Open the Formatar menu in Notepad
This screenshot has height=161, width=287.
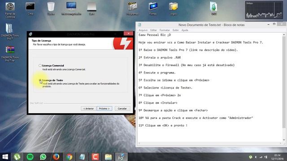coord(165,30)
